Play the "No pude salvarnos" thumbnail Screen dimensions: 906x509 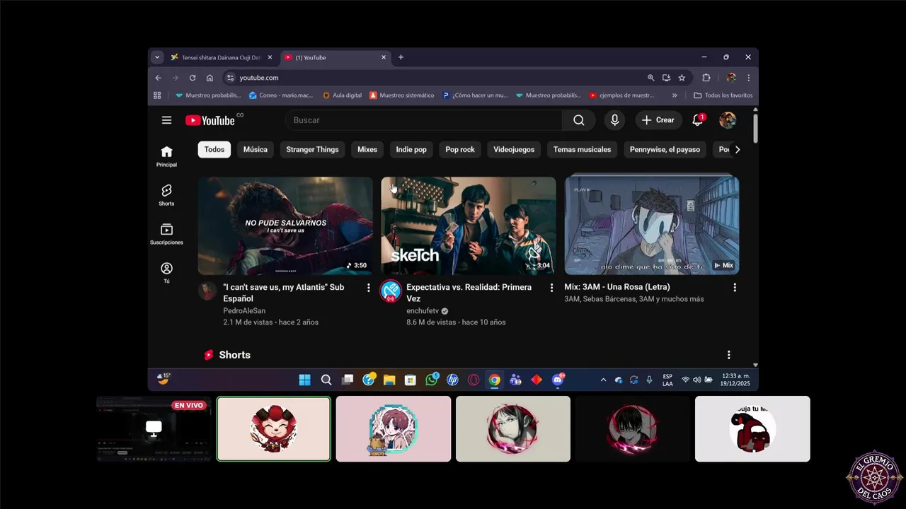point(285,226)
